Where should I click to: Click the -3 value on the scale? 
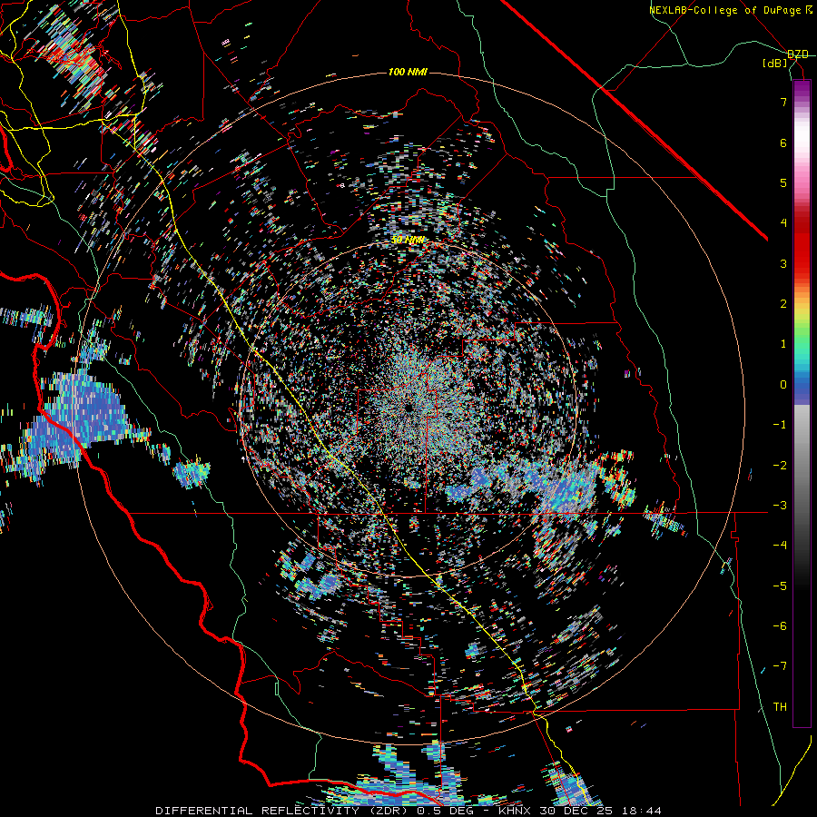click(780, 506)
